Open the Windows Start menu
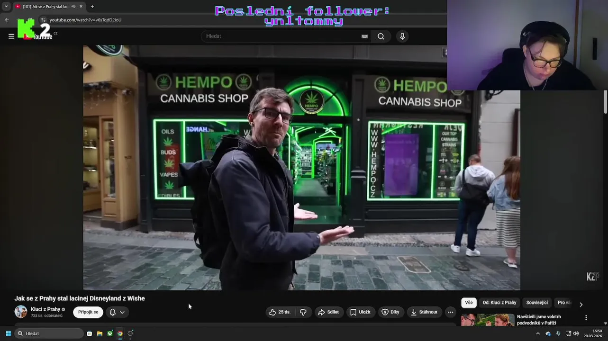The width and height of the screenshot is (608, 341). click(x=8, y=333)
